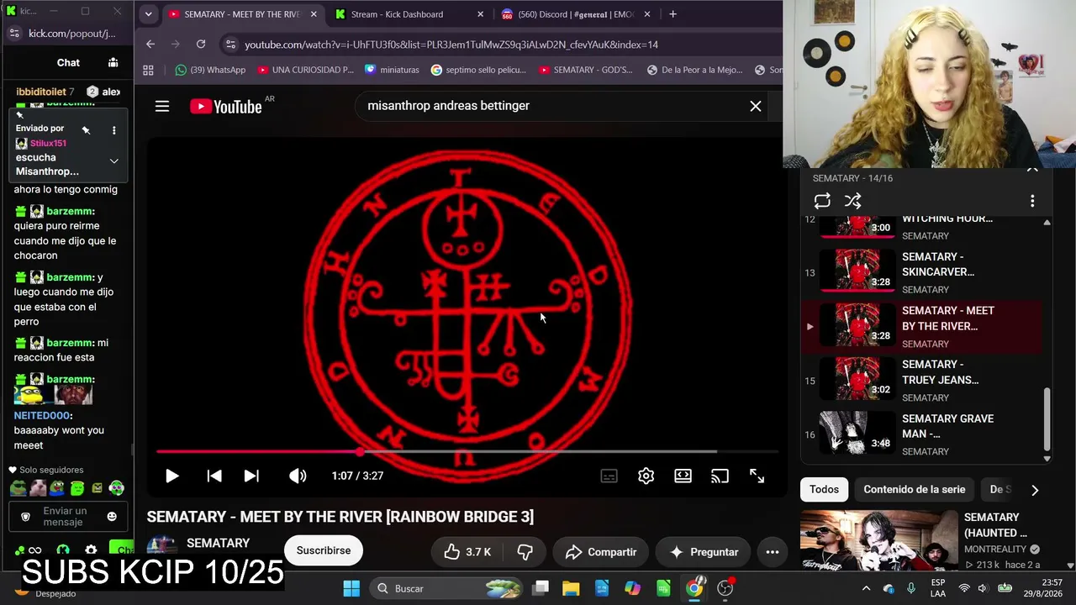This screenshot has height=605, width=1076.
Task: Select the Todos filter chip
Action: [x=824, y=489]
